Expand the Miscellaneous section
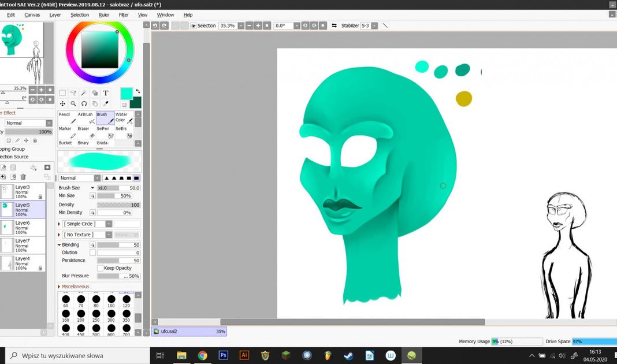 [x=75, y=287]
